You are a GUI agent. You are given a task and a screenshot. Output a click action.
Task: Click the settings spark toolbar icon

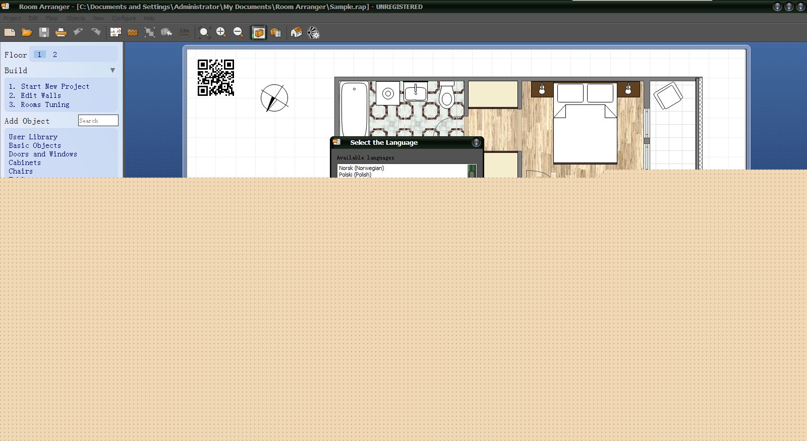[314, 33]
